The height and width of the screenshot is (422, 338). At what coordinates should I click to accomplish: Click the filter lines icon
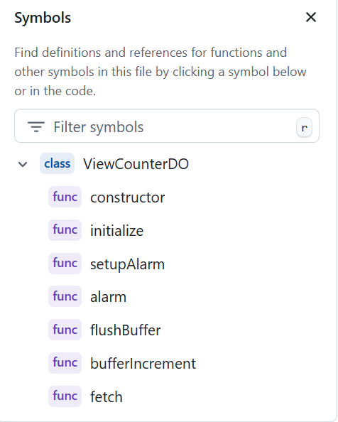pyautogui.click(x=36, y=126)
